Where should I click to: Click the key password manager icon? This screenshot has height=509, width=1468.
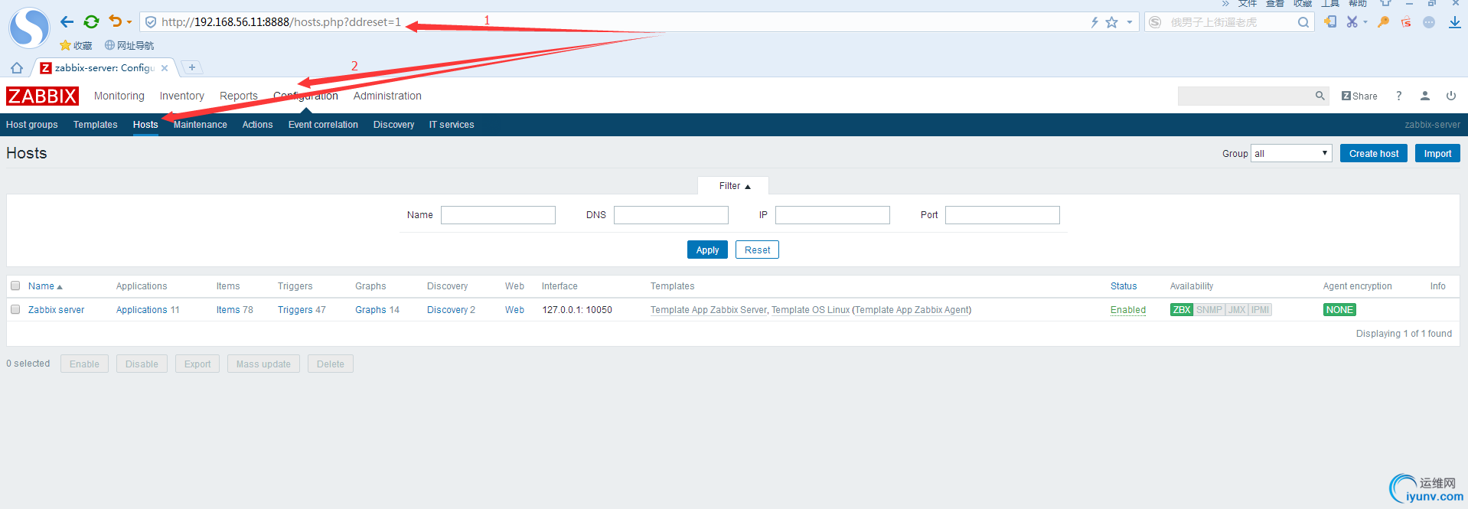[x=1383, y=22]
